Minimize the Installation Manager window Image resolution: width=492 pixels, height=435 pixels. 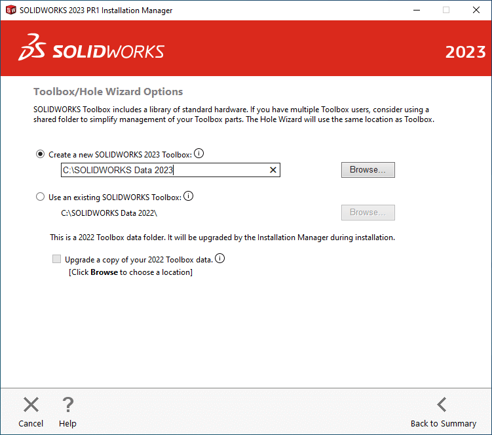415,10
